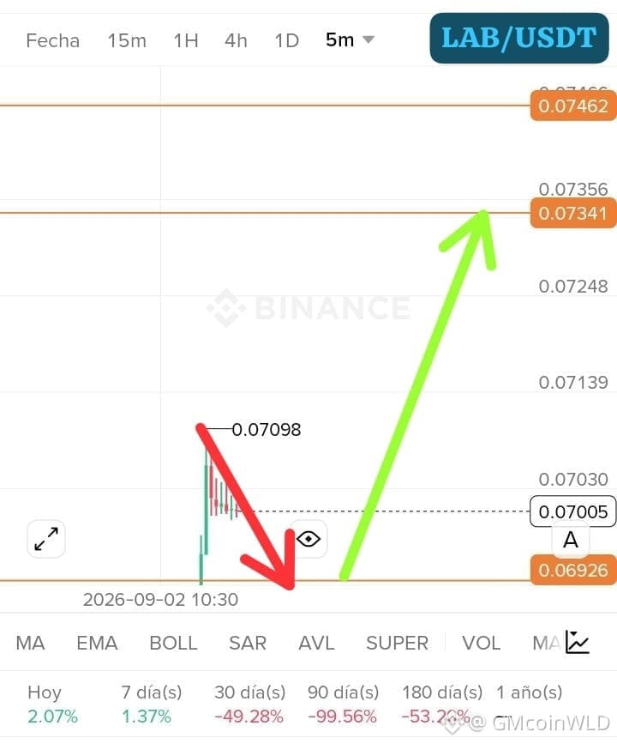Click the LAB/USDT pair label

[519, 38]
